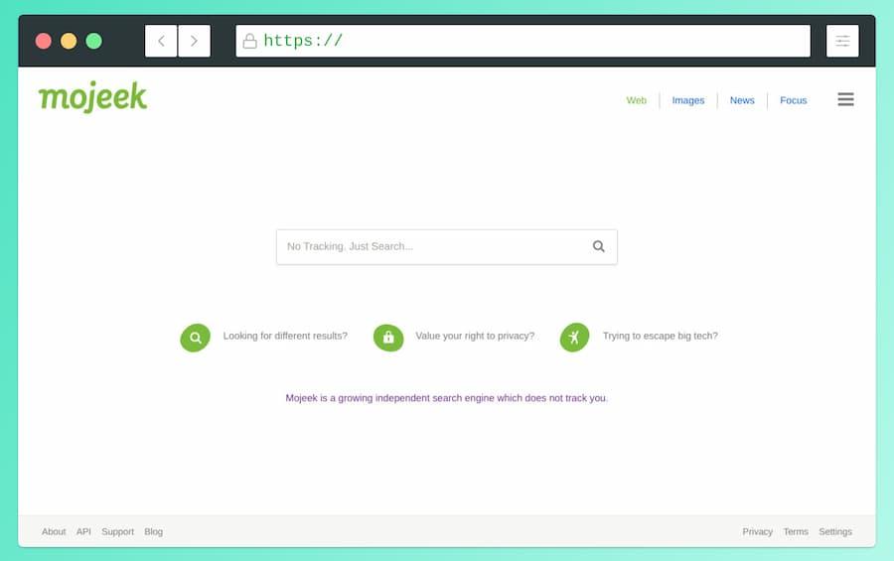Open 'Trying to escape big tech?' text
The width and height of the screenshot is (894, 561).
pos(661,336)
